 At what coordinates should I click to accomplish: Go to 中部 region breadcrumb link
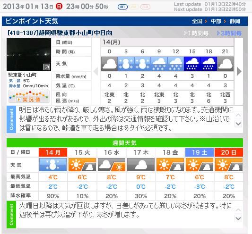pos(216,21)
